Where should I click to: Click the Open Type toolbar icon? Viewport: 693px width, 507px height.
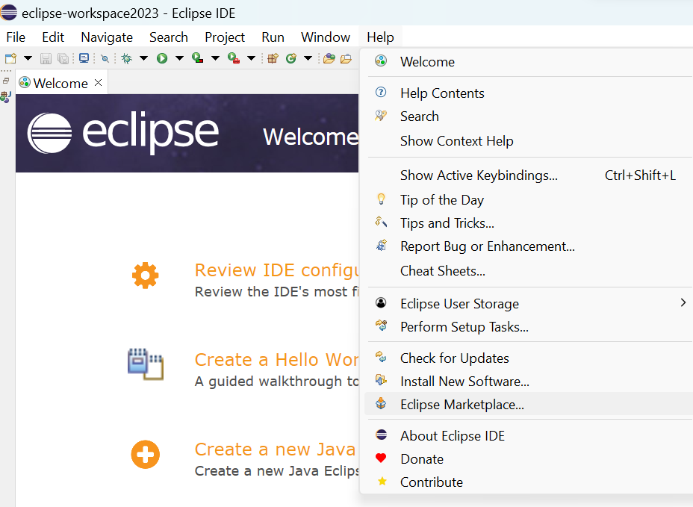click(x=329, y=58)
